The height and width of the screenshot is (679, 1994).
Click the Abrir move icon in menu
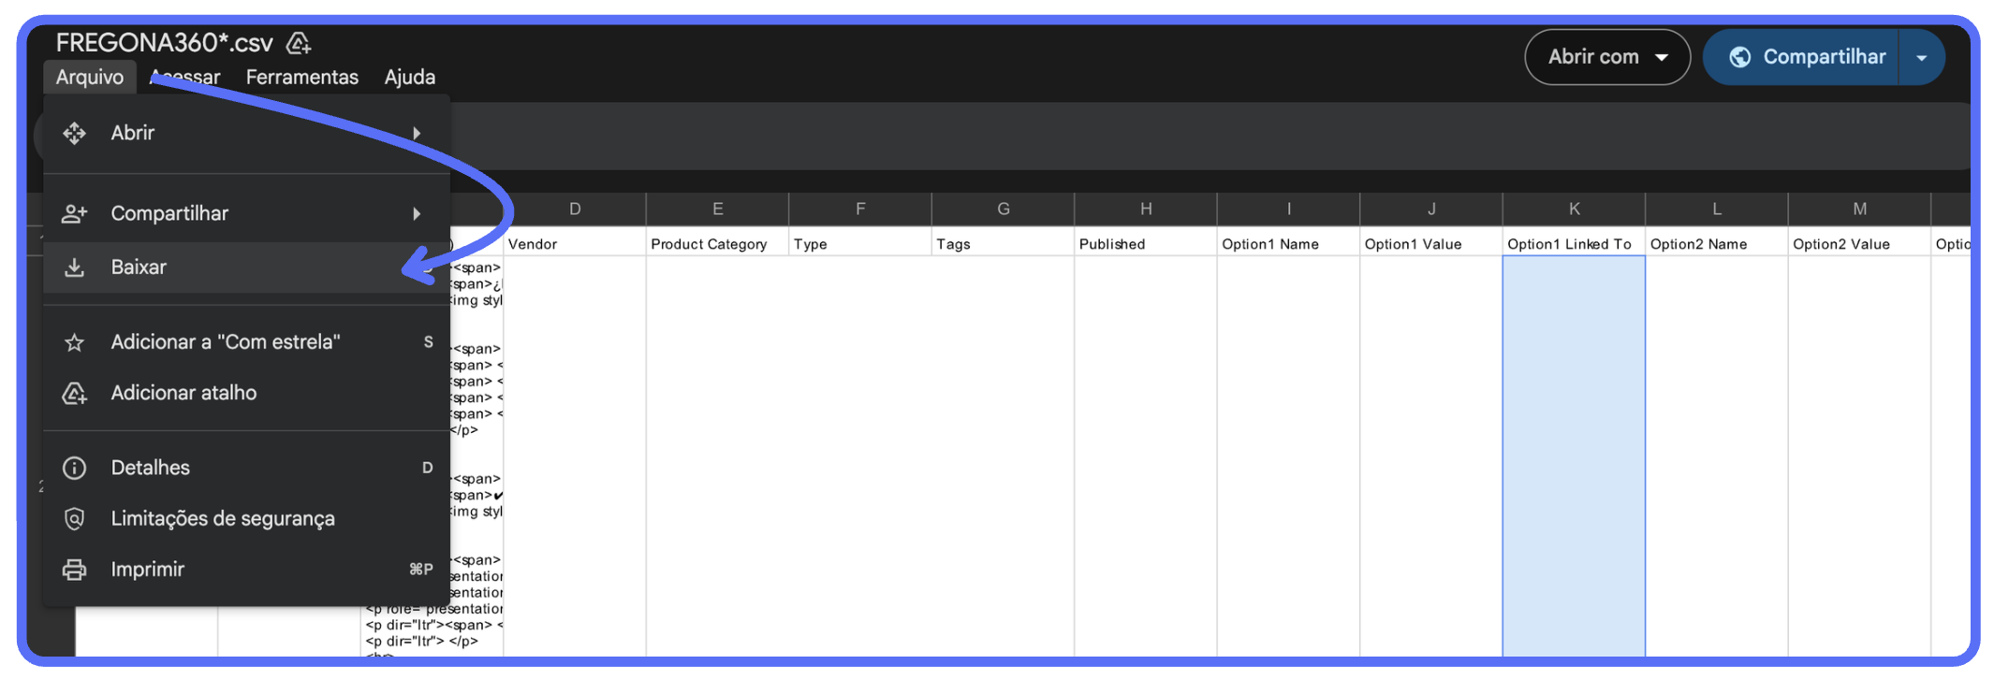[x=75, y=133]
